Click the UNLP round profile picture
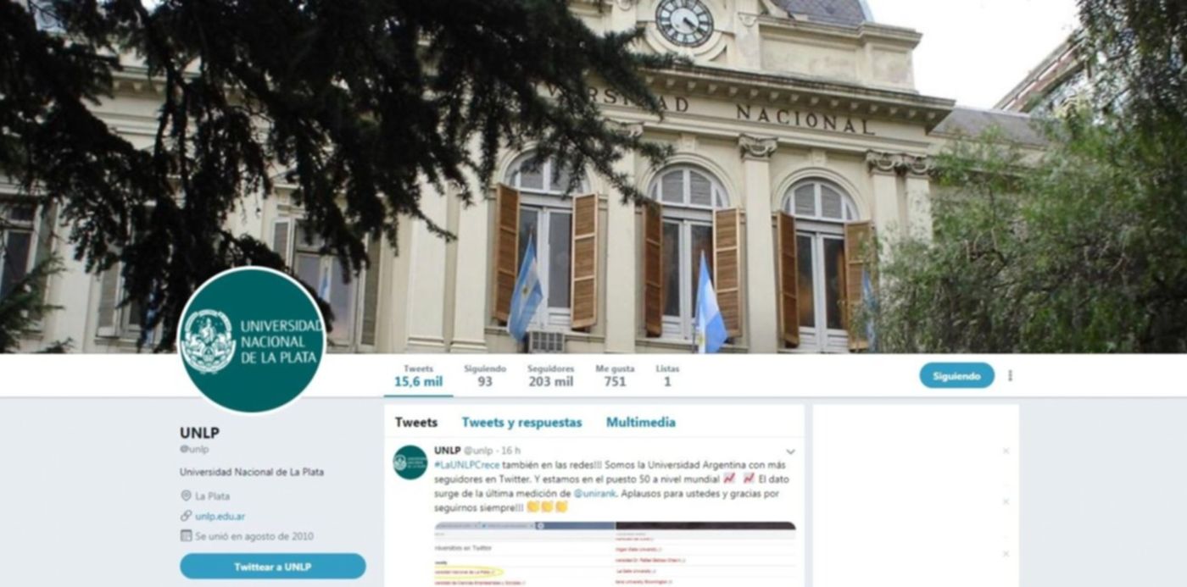Viewport: 1187px width, 587px height. click(252, 340)
